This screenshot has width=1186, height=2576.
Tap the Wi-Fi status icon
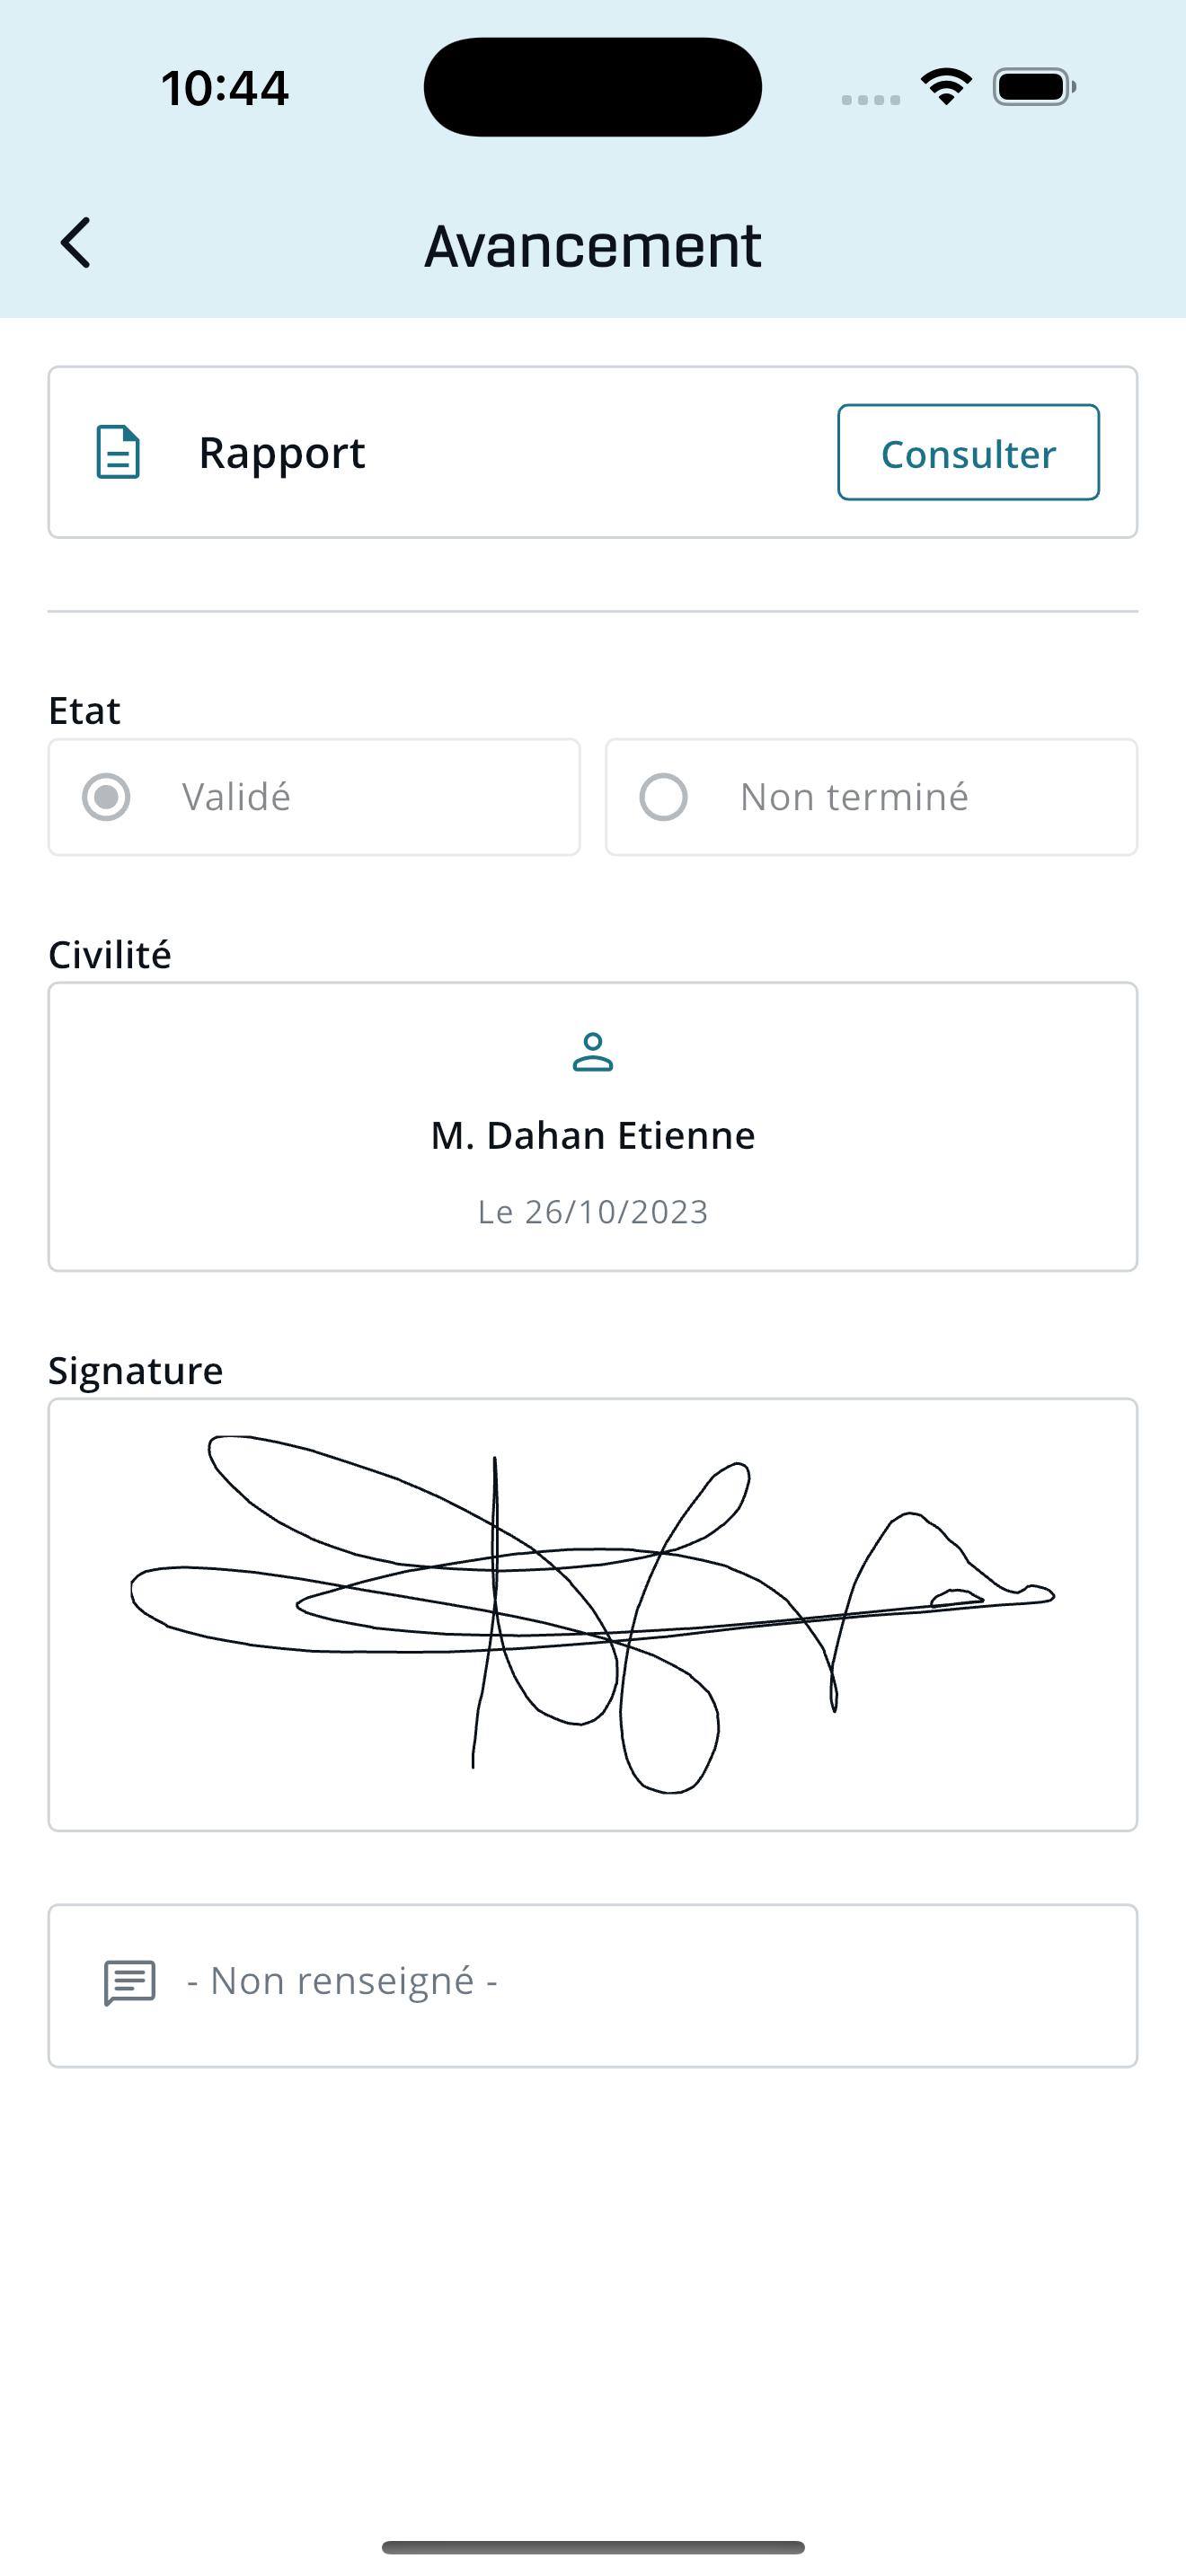(x=946, y=87)
